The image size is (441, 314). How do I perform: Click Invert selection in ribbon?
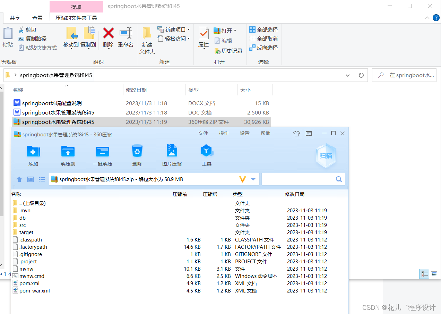[x=263, y=48]
